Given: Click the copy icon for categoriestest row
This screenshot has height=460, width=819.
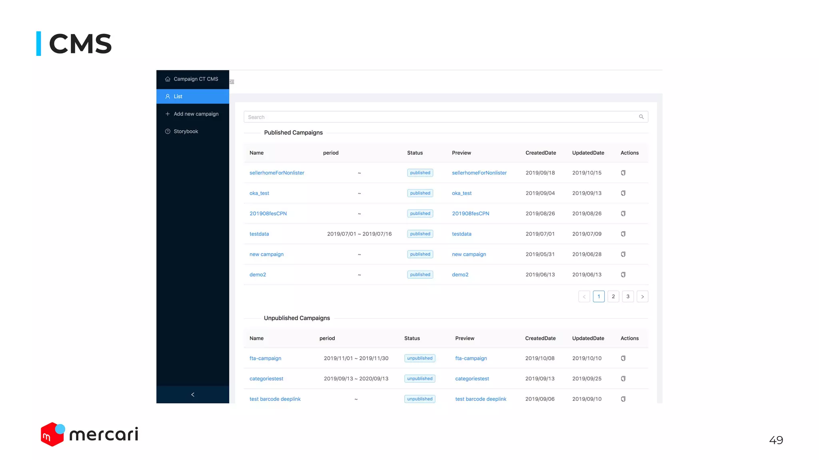Looking at the screenshot, I should coord(623,379).
